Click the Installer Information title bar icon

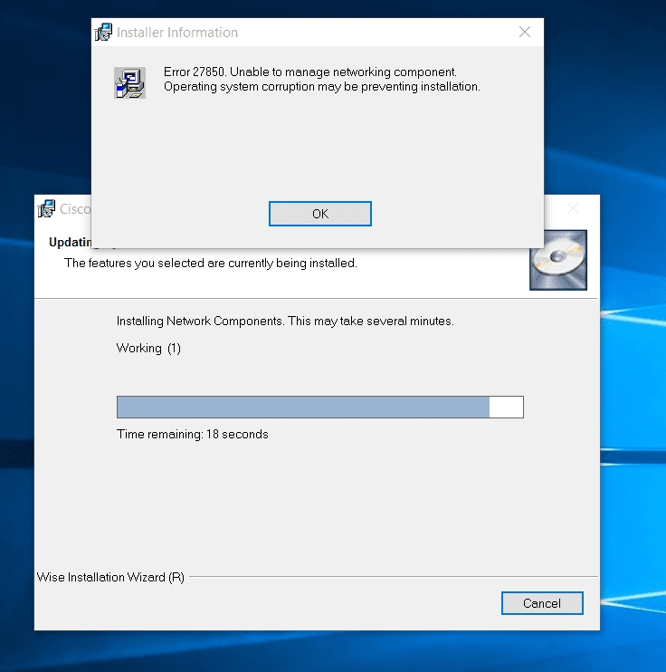(x=104, y=33)
